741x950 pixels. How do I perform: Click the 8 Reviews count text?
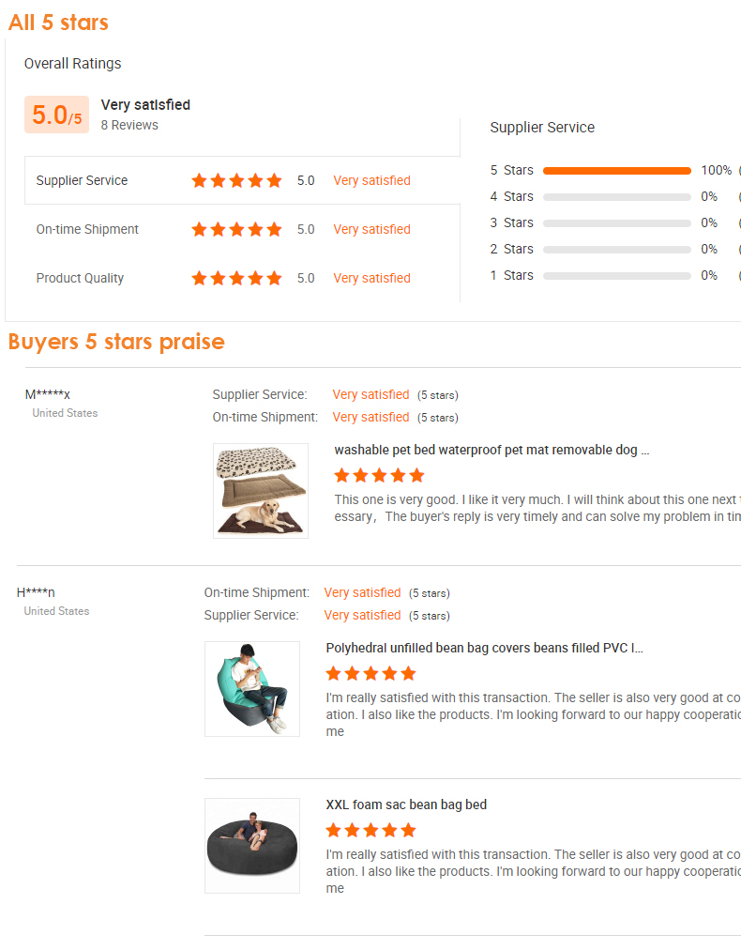tap(129, 126)
